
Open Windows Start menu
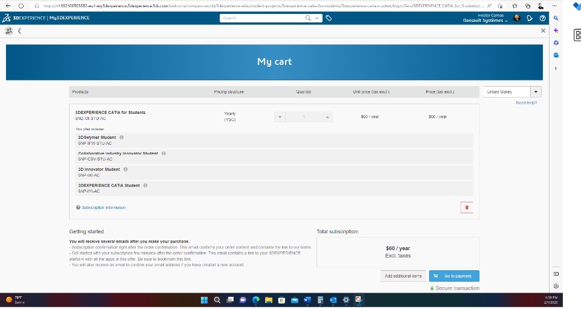(x=204, y=300)
